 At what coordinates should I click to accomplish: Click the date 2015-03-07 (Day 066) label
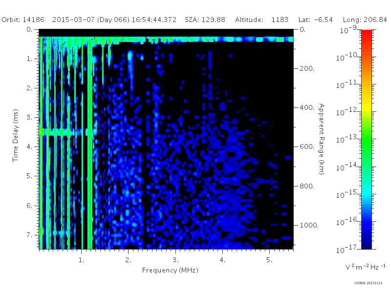91,20
